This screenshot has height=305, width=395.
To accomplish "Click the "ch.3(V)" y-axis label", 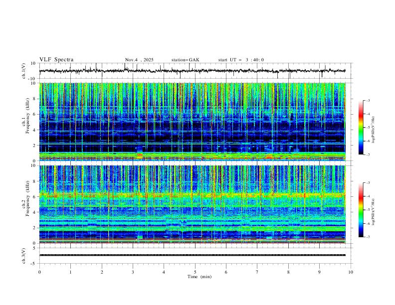I will (x=24, y=256).
